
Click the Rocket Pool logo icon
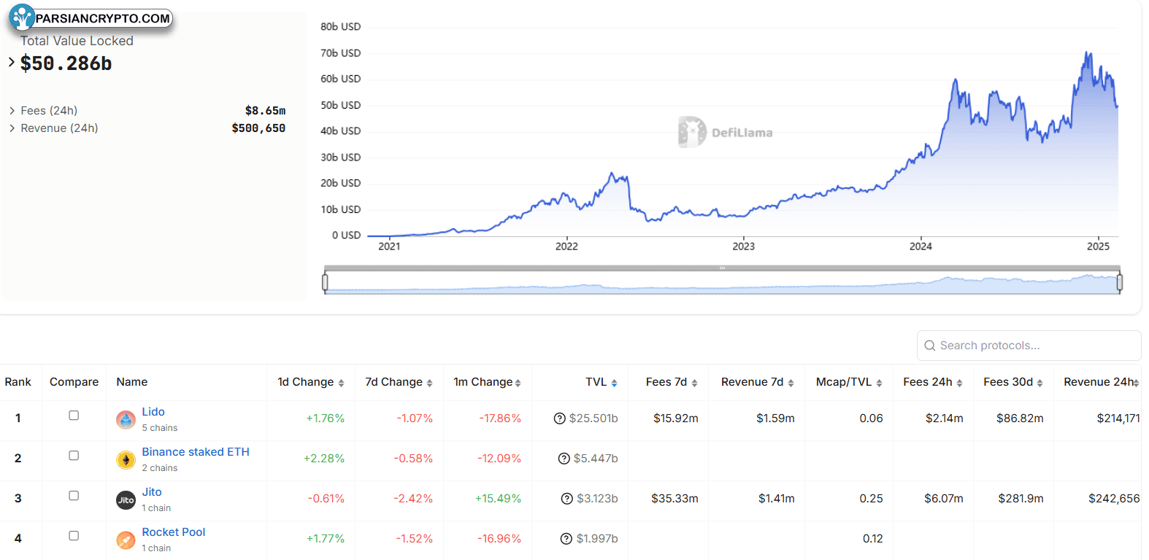tap(126, 540)
